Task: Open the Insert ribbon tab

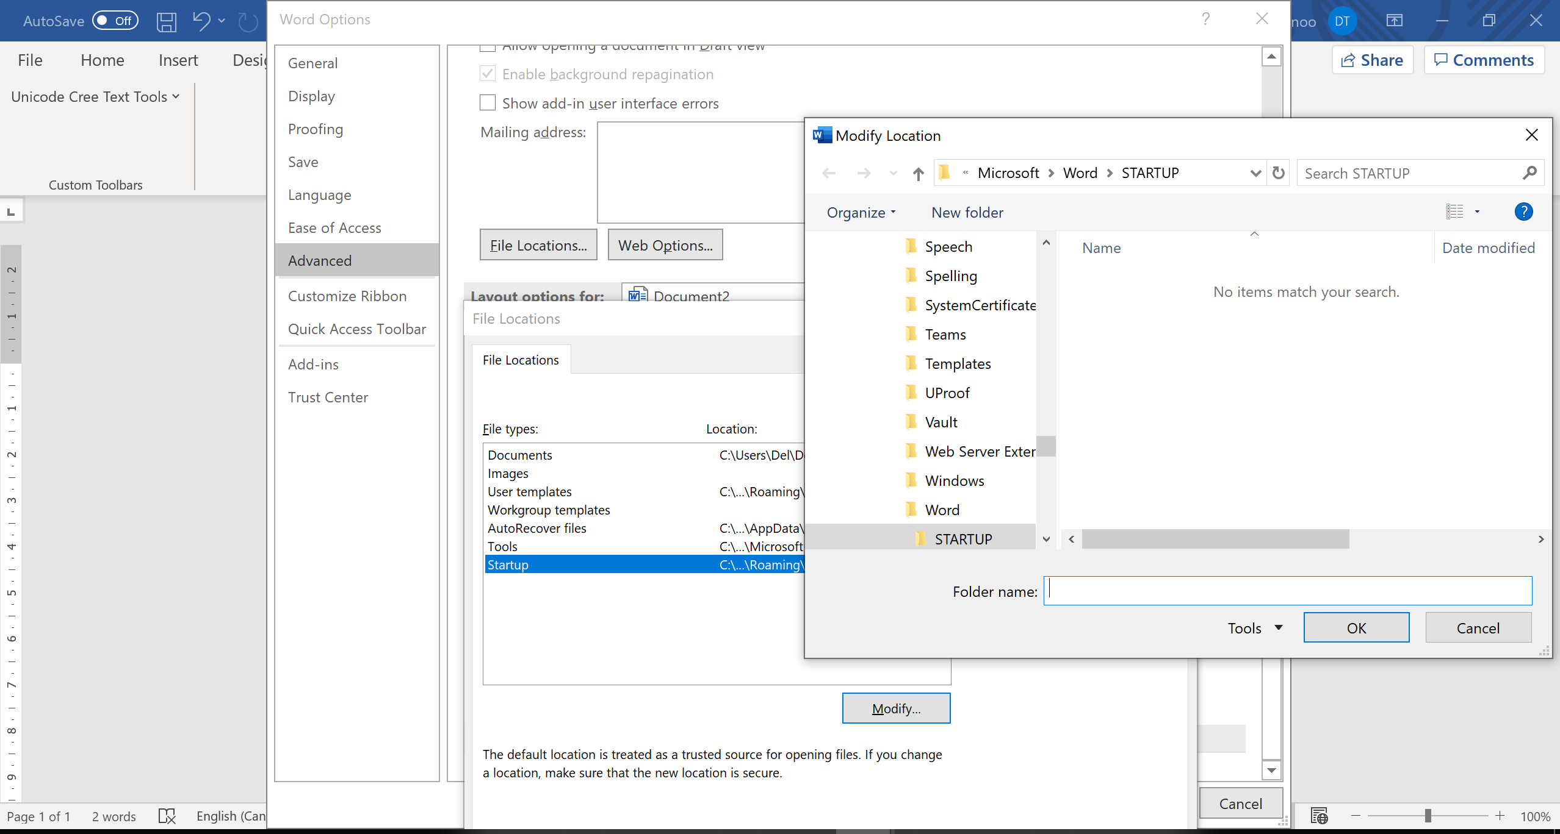Action: [x=178, y=60]
